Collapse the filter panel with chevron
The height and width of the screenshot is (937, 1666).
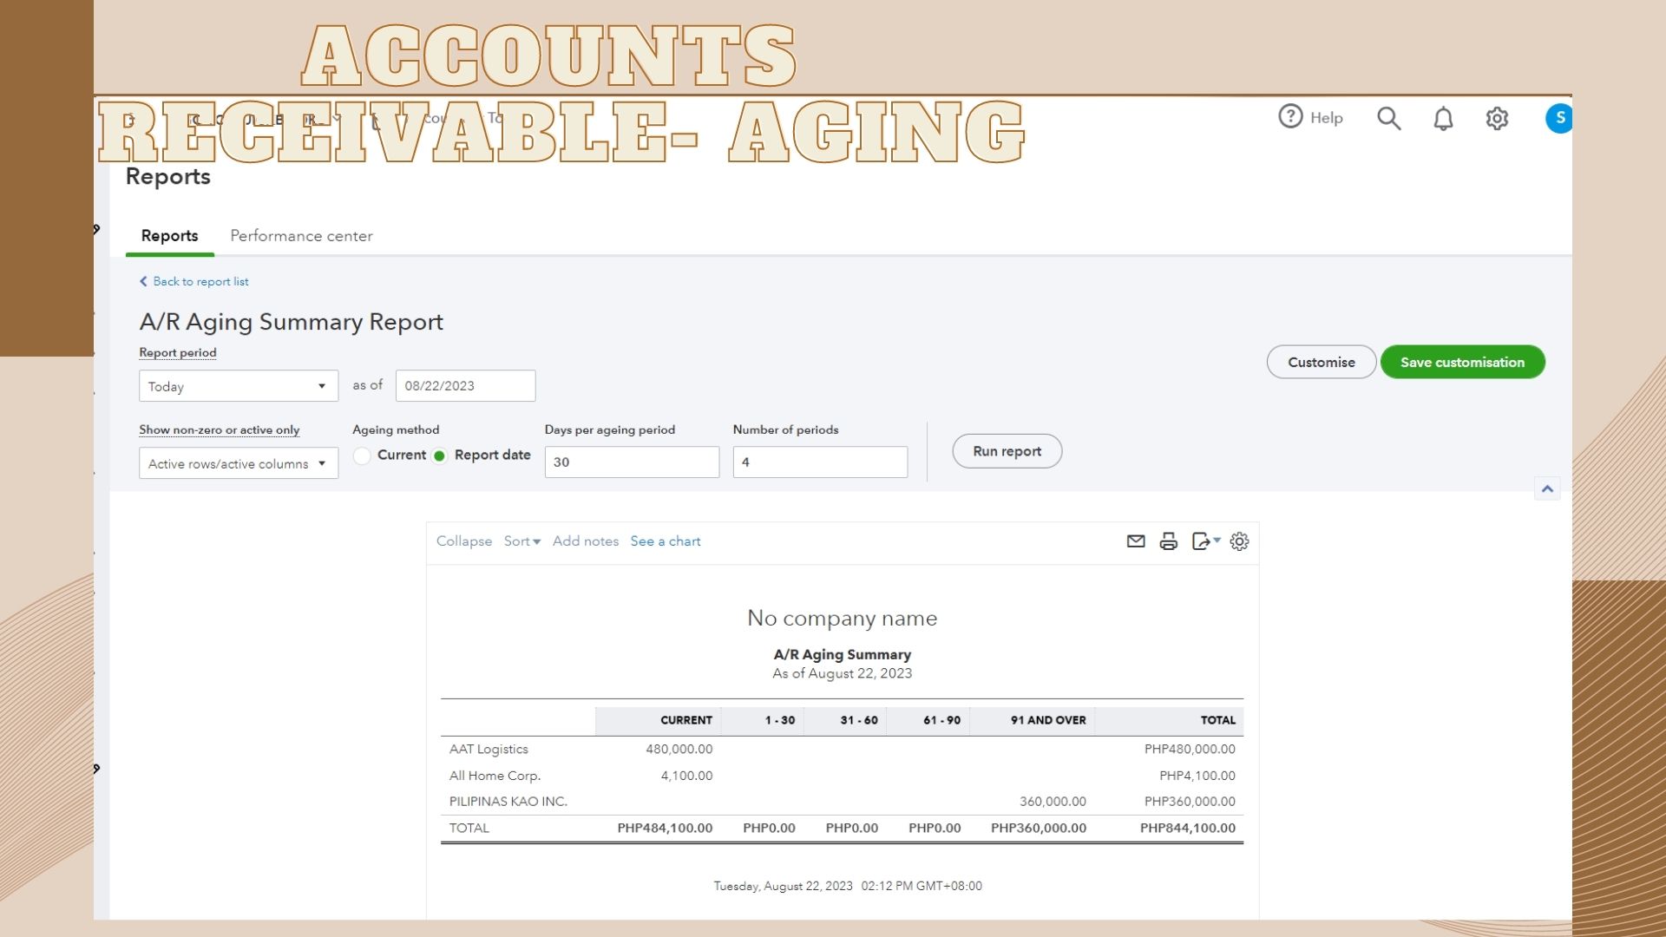1547,488
